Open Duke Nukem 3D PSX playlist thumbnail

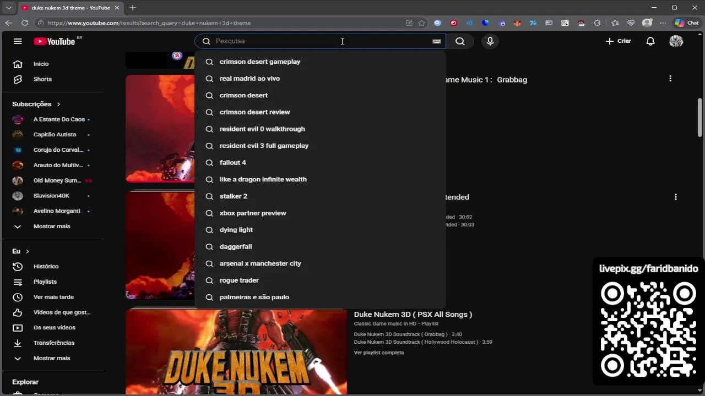(236, 352)
